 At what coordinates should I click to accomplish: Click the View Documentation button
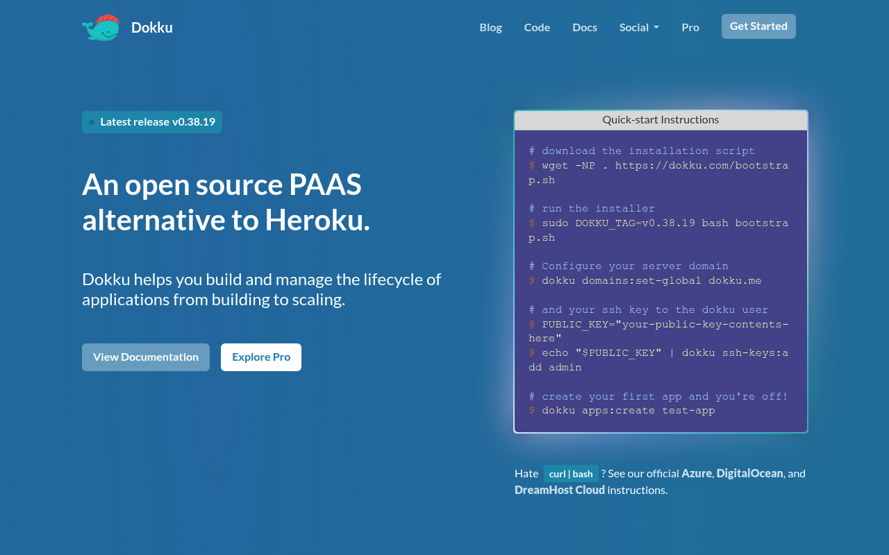[x=146, y=357]
